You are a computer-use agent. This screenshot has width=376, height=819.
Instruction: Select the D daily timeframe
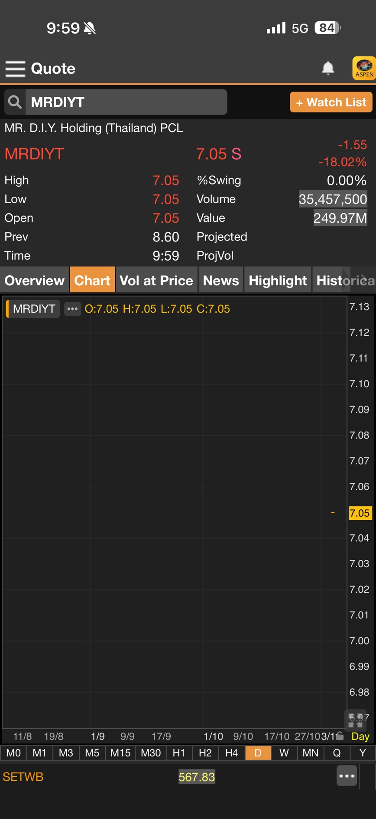pyautogui.click(x=258, y=753)
